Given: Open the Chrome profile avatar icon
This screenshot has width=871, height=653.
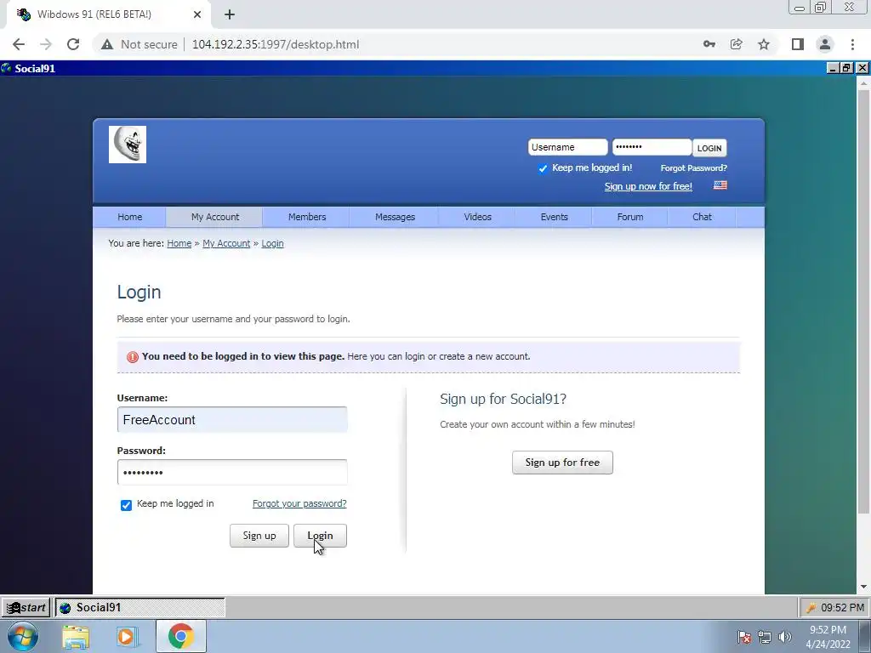Looking at the screenshot, I should [x=825, y=44].
